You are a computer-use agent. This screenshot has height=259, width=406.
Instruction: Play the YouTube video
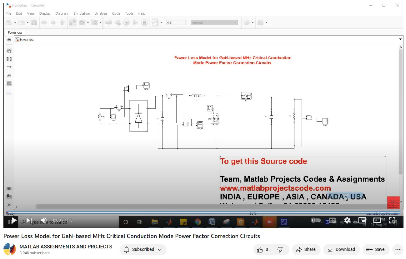tap(14, 221)
